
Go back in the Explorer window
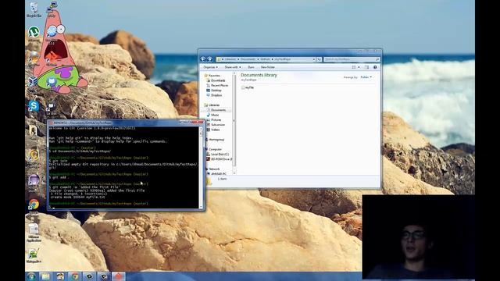point(203,59)
